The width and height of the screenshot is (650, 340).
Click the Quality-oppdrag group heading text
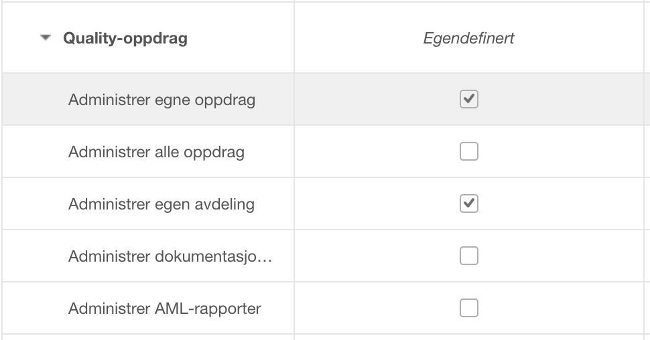tap(125, 38)
